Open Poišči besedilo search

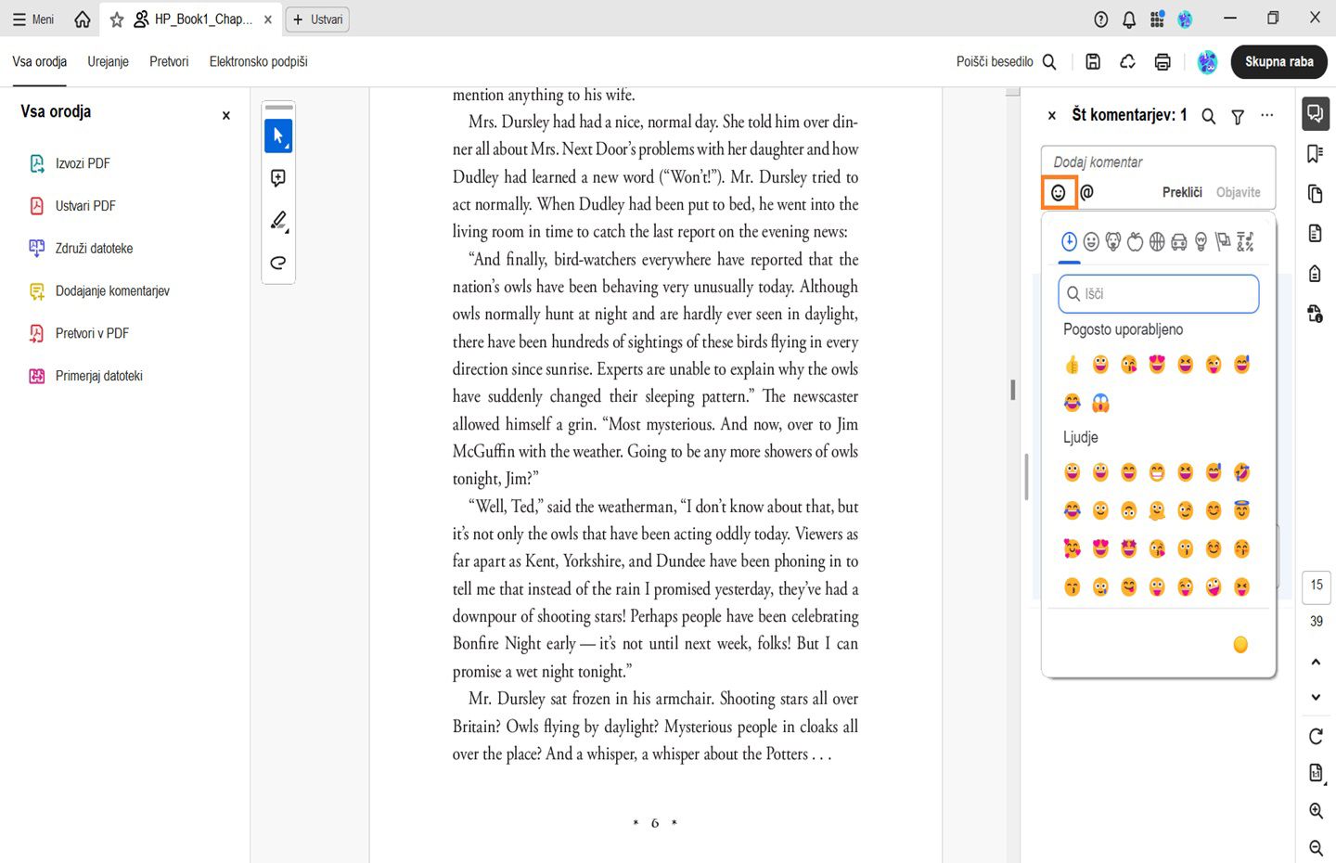tap(1007, 61)
